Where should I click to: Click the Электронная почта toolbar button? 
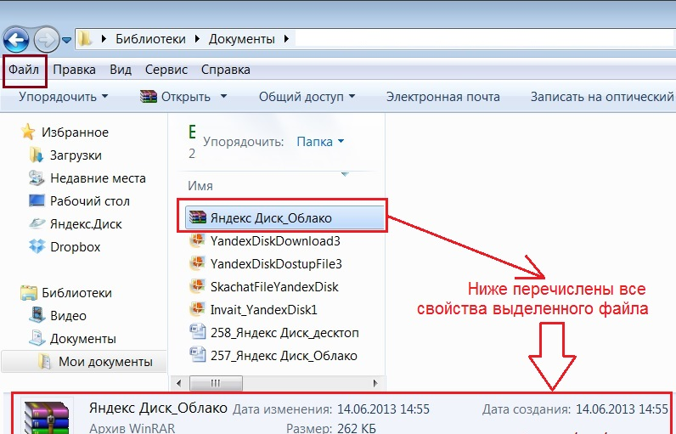(x=442, y=97)
